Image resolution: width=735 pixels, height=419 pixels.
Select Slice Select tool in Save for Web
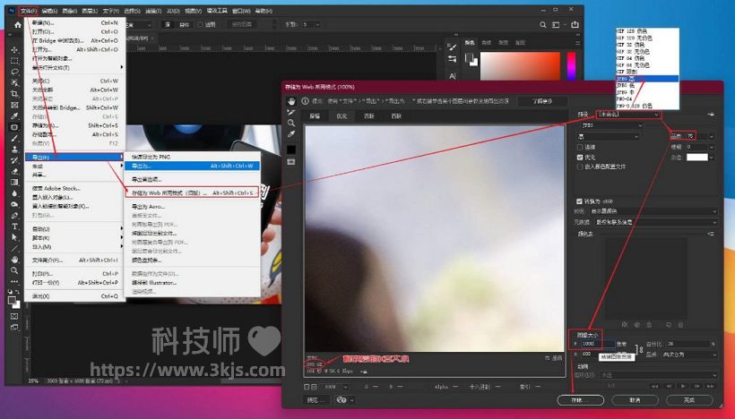coord(291,112)
